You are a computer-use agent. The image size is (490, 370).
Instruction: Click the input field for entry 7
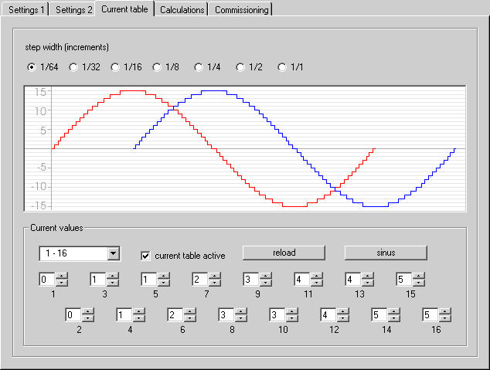pyautogui.click(x=200, y=279)
